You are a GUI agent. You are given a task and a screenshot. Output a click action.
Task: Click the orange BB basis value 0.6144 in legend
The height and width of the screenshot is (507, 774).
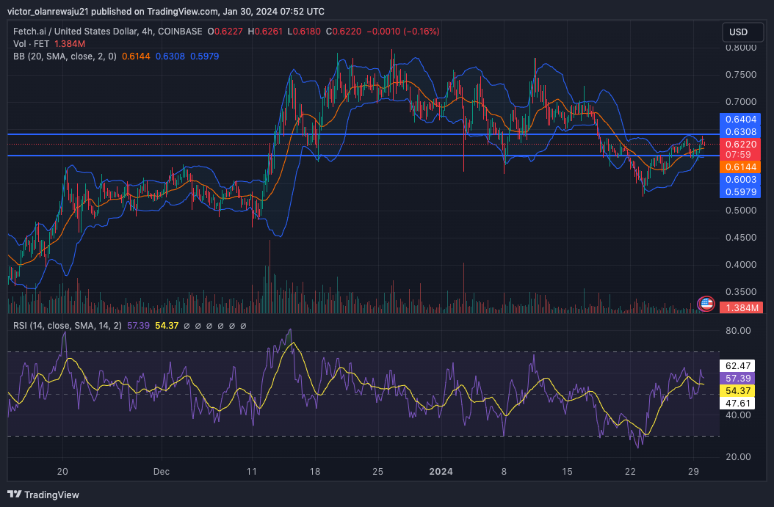(x=137, y=56)
